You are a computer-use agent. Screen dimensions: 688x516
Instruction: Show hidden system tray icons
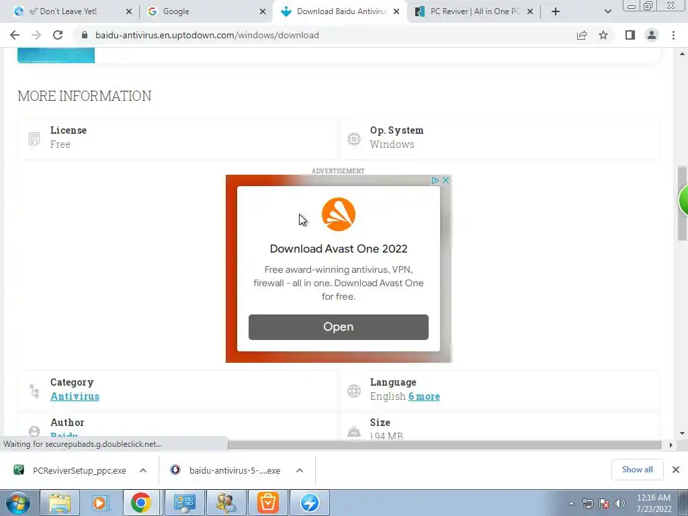(x=571, y=503)
